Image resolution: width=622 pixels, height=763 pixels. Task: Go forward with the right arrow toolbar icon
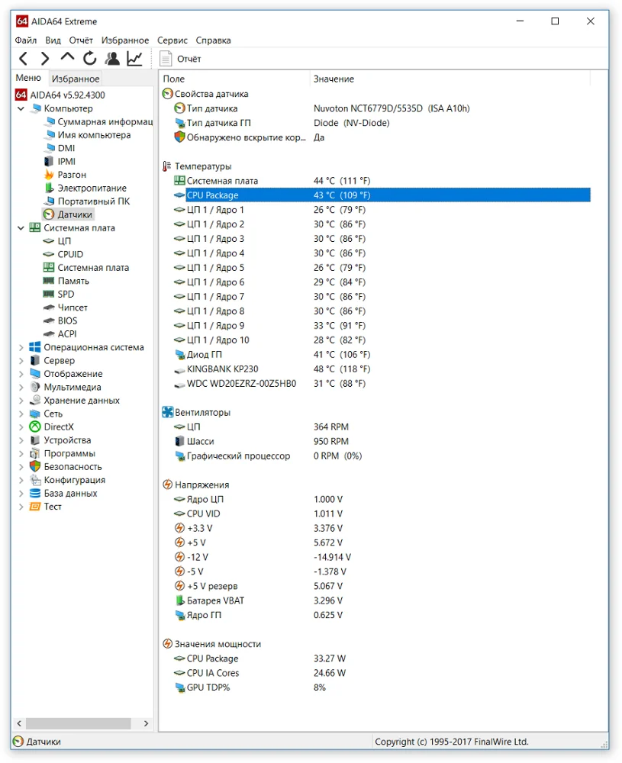45,59
